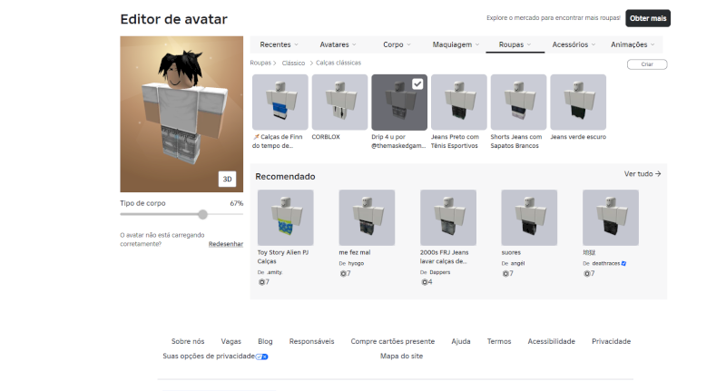Open Acessibilidade footer link
Image resolution: width=726 pixels, height=391 pixels.
[x=552, y=341]
